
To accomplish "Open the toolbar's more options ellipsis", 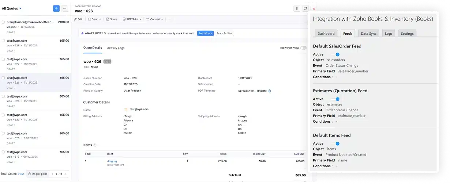I will [170, 19].
